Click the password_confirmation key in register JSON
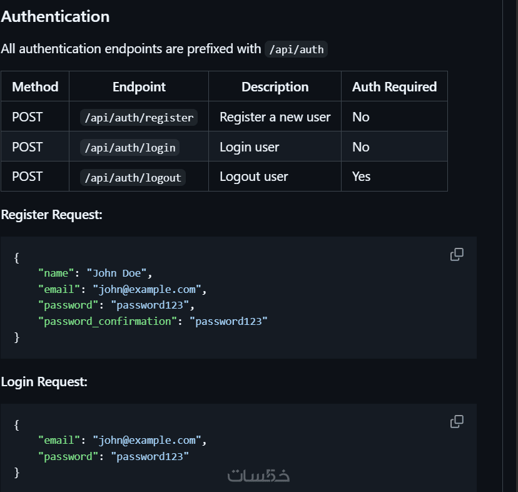 point(104,321)
